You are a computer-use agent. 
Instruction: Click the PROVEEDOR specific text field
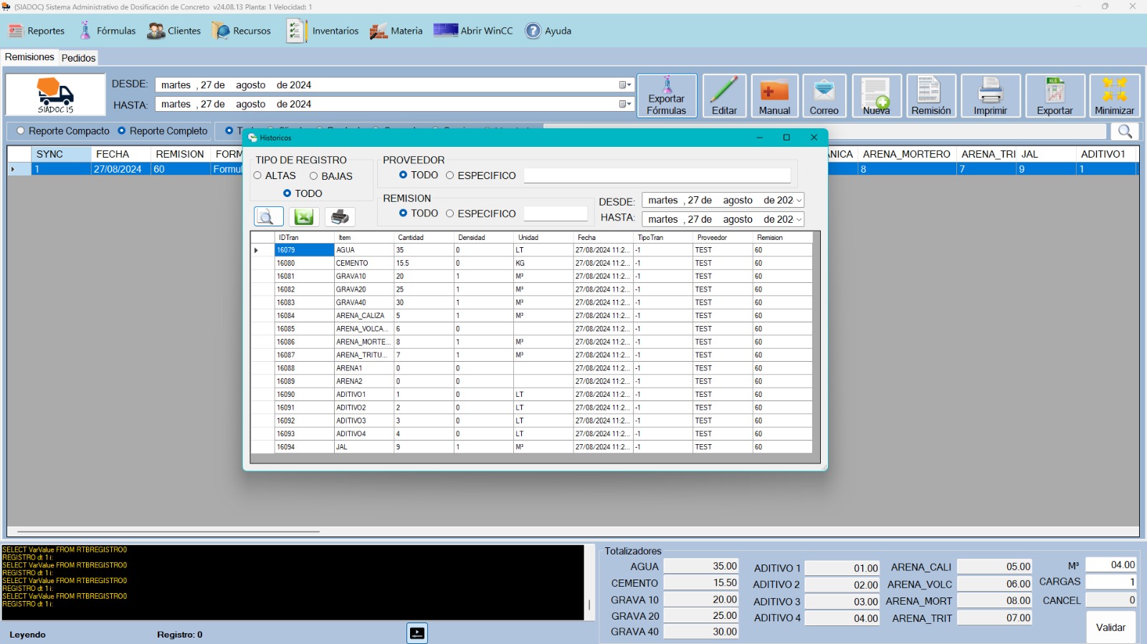pyautogui.click(x=657, y=176)
